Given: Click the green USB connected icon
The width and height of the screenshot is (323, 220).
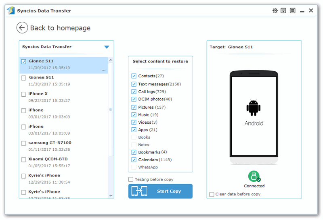Looking at the screenshot, I should [254, 176].
